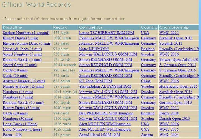This screenshot has width=201, height=139.
Task: Open WMC 2016 link in Abstract Images row
Action: [x=169, y=81]
